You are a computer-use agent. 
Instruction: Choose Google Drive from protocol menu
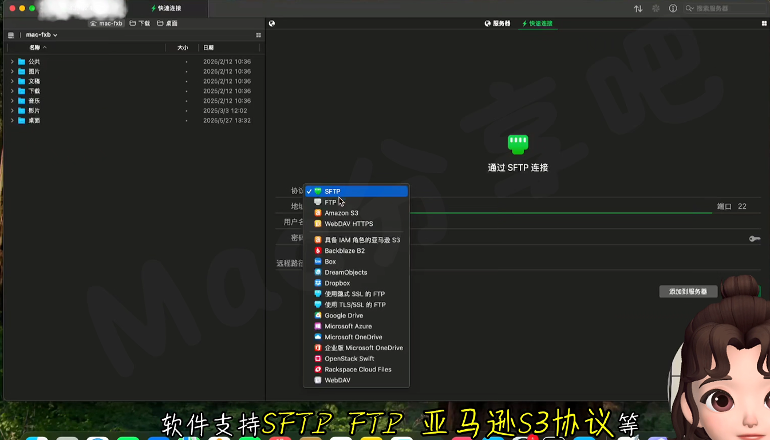(x=356, y=315)
